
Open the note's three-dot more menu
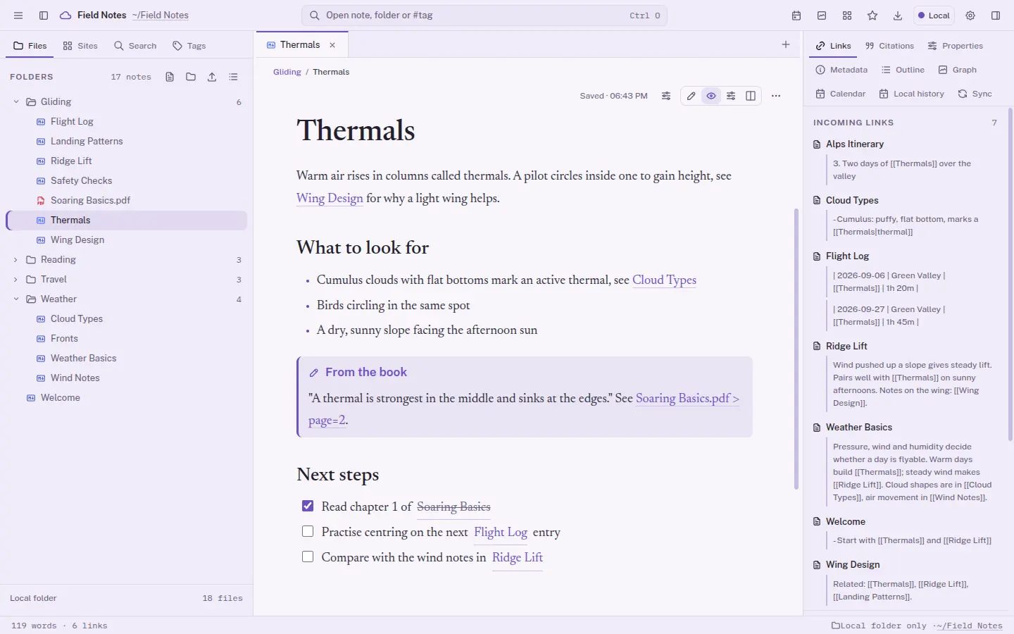click(776, 96)
